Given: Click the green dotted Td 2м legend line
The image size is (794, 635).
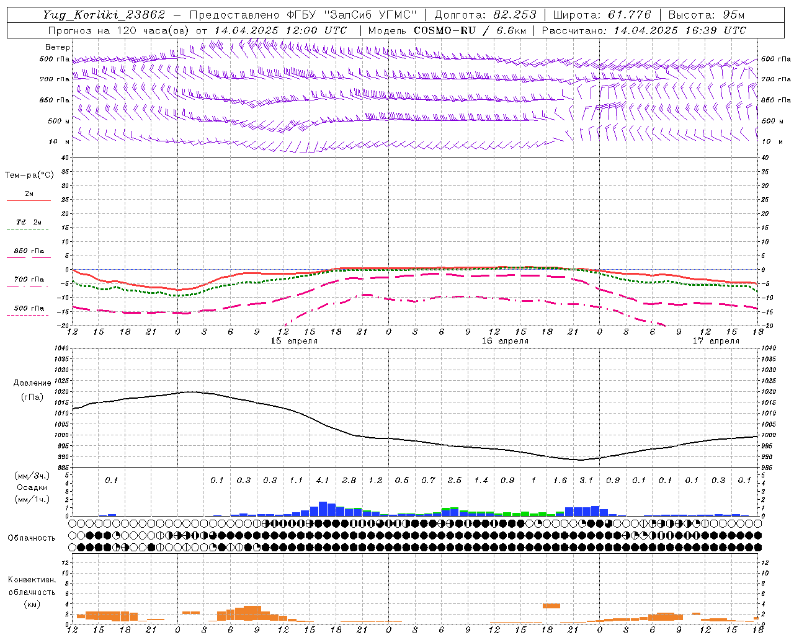Looking at the screenshot, I should click(27, 229).
